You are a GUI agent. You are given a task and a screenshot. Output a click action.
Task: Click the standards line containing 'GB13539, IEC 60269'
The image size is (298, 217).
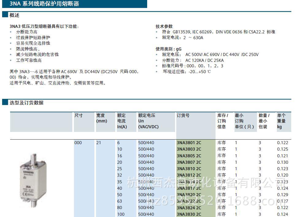[x=219, y=32]
